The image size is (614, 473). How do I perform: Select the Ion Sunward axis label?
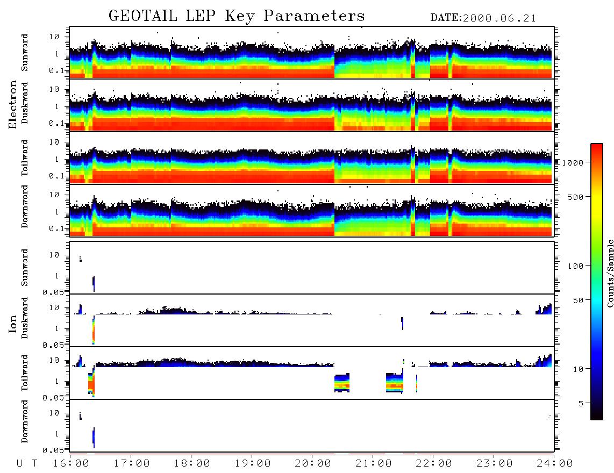[25, 268]
